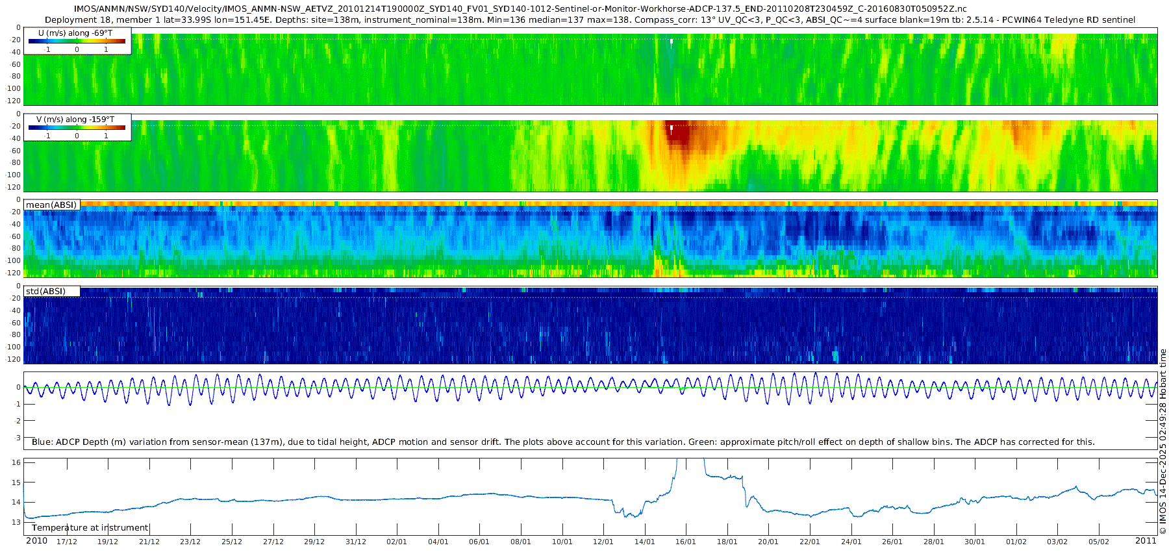
Task: Click the 2010 year label at axis start
Action: (36, 540)
